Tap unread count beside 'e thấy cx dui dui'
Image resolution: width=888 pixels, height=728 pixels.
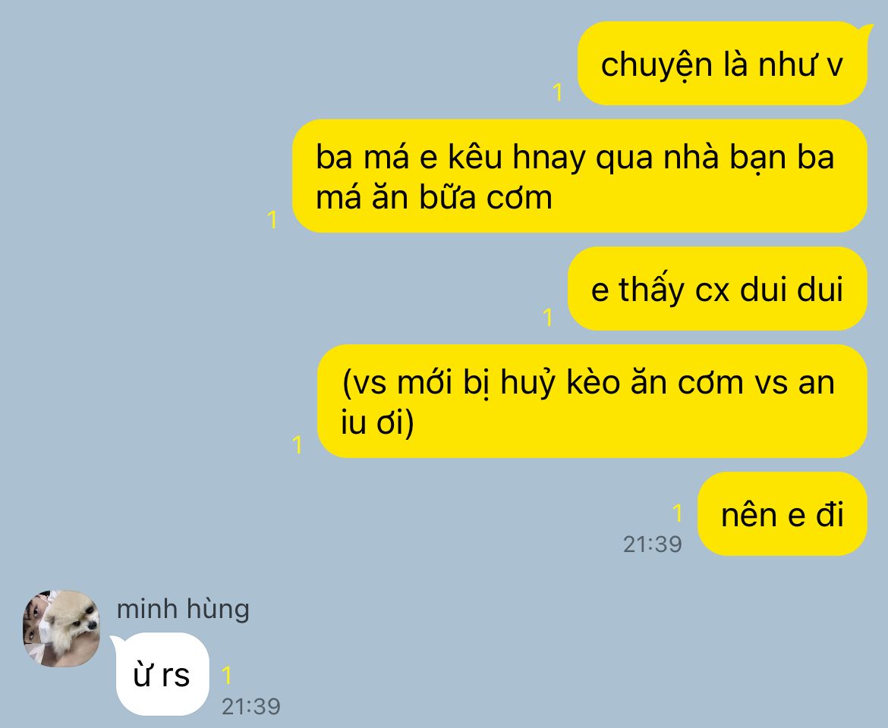(x=548, y=317)
